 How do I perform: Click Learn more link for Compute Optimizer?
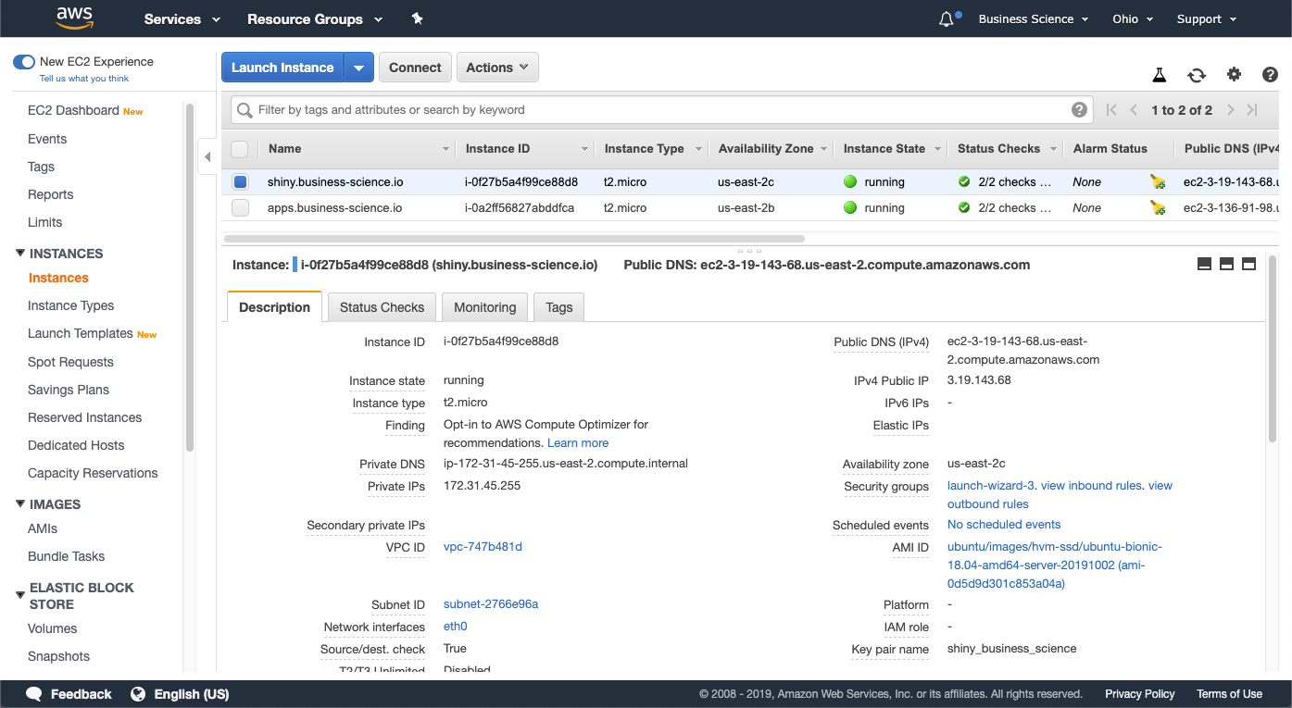pos(578,443)
